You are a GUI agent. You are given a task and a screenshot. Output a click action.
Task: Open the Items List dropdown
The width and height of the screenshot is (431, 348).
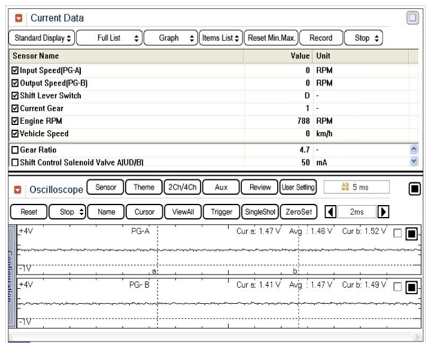click(221, 38)
